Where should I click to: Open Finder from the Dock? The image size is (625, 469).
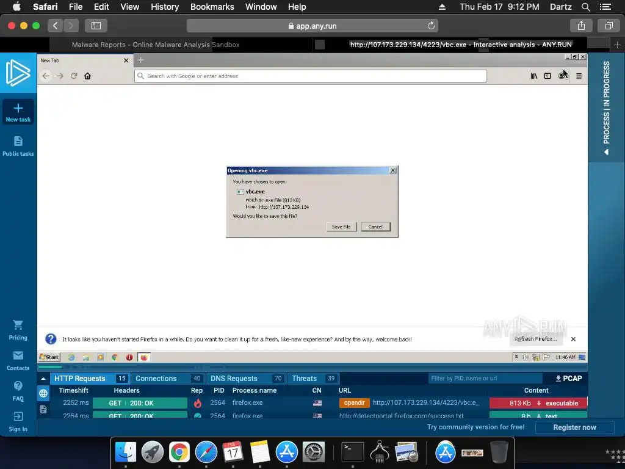click(x=126, y=453)
